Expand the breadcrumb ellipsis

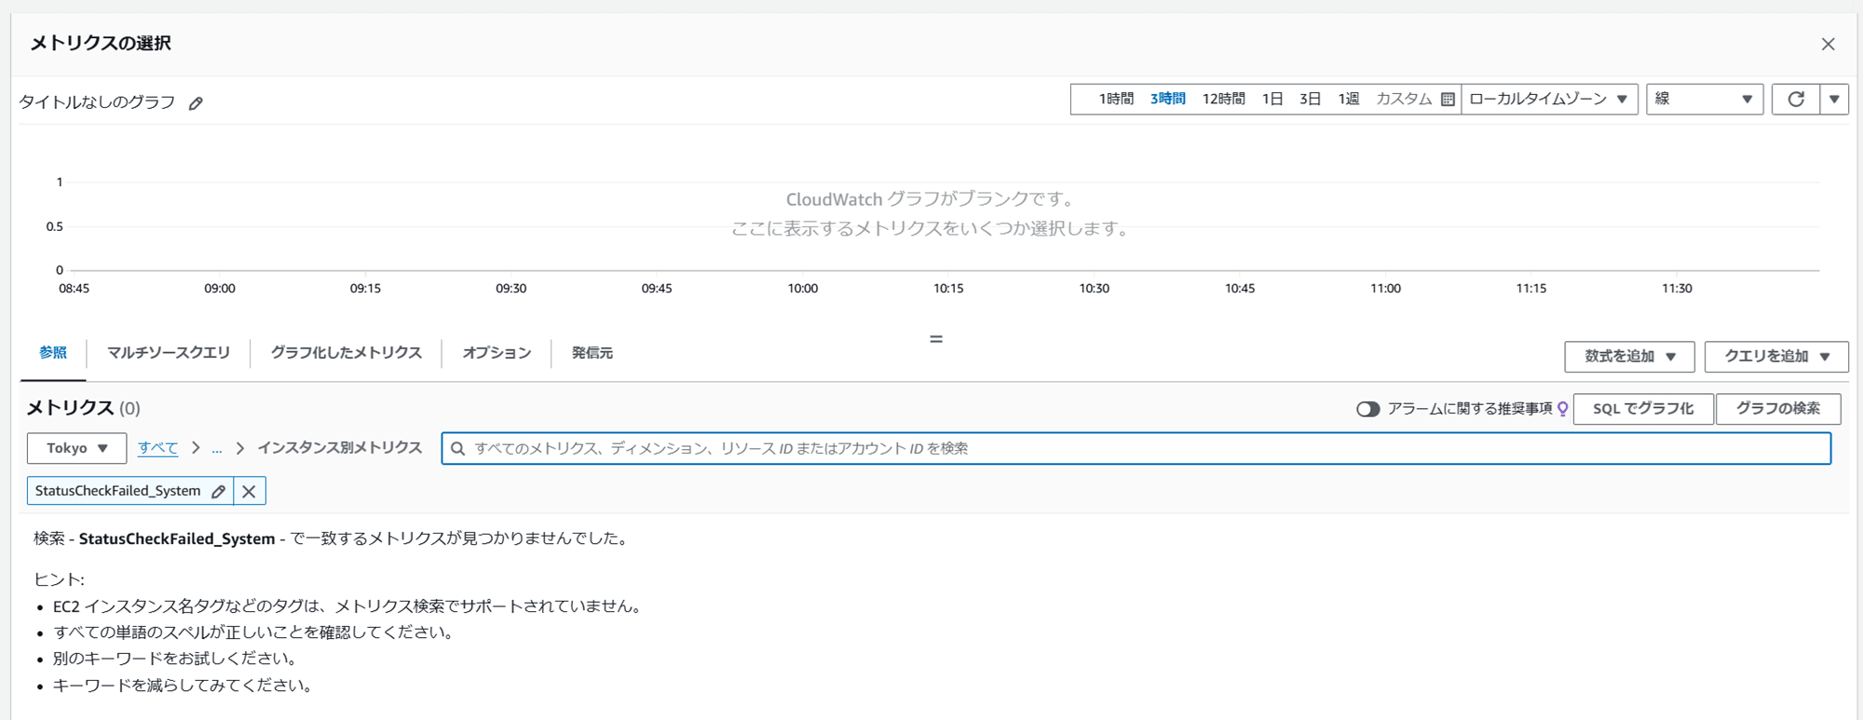click(x=217, y=449)
